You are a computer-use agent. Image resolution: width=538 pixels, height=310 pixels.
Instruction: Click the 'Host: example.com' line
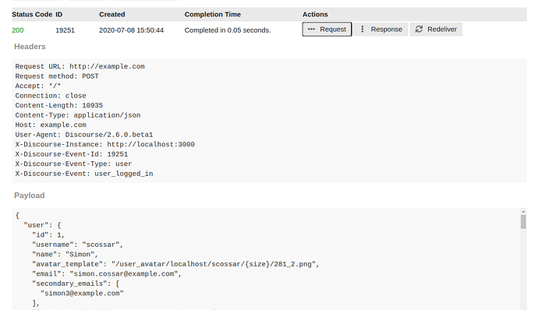click(x=51, y=125)
